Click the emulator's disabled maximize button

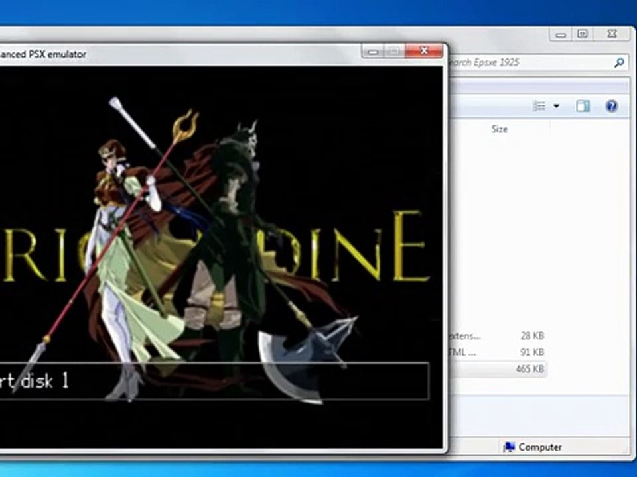click(x=394, y=51)
